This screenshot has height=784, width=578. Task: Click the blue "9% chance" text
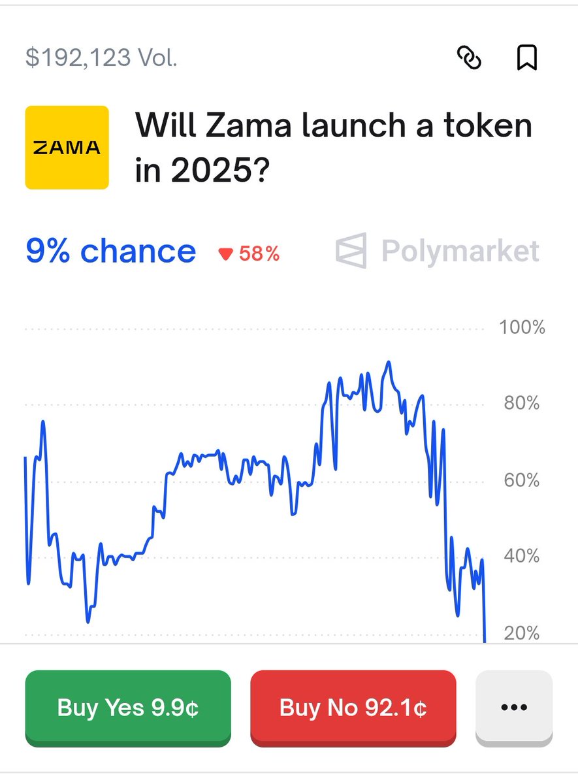click(110, 252)
